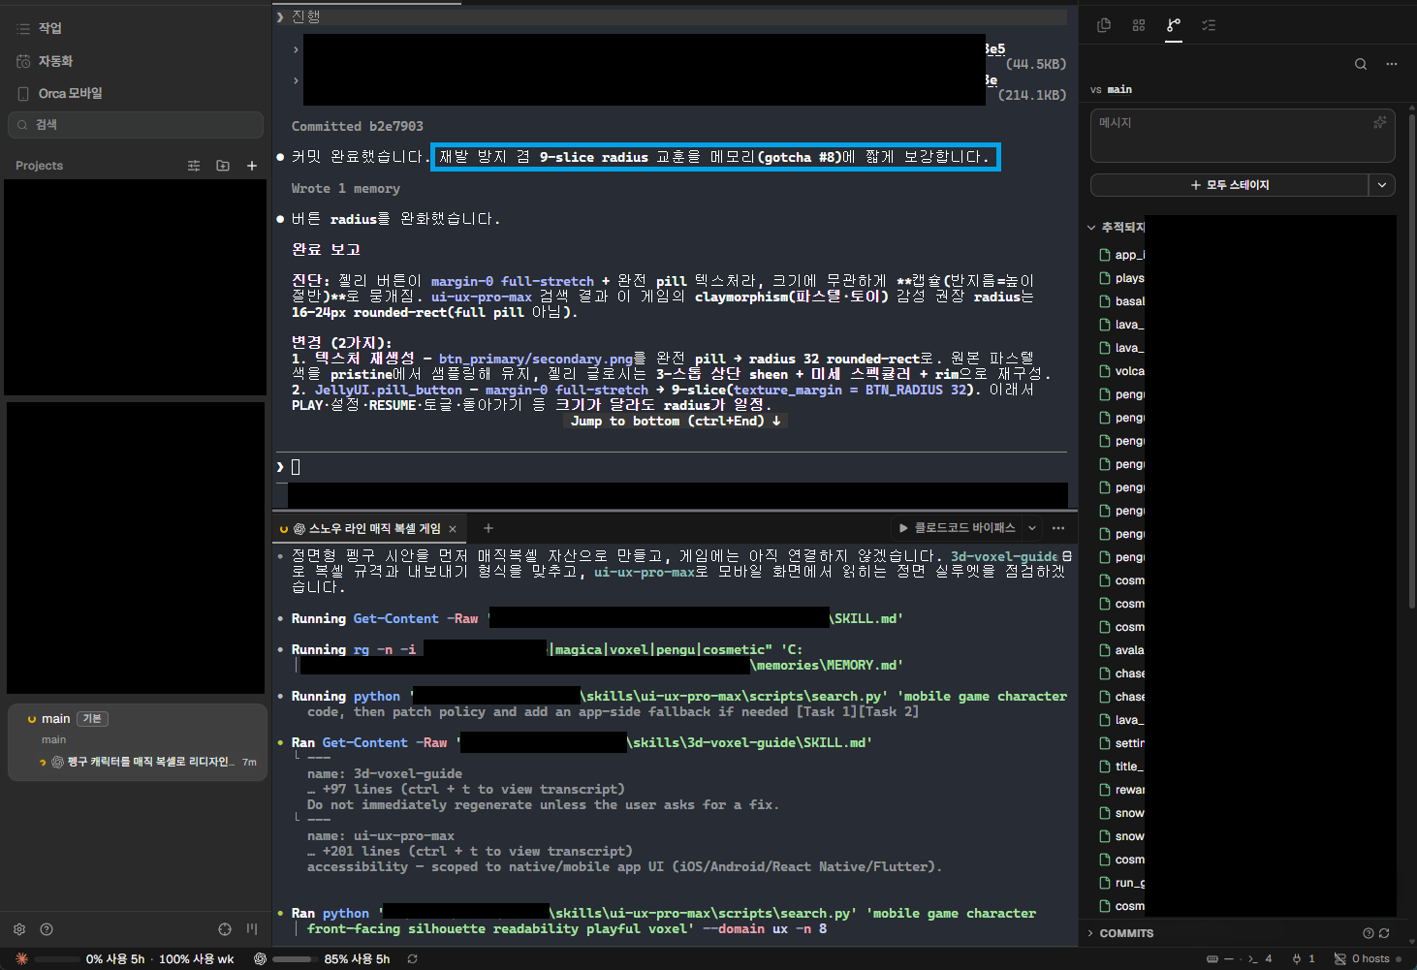Viewport: 1417px width, 970px height.
Task: Close the 스노우 라인 매직 복셀 게임 tab
Action: tap(453, 529)
